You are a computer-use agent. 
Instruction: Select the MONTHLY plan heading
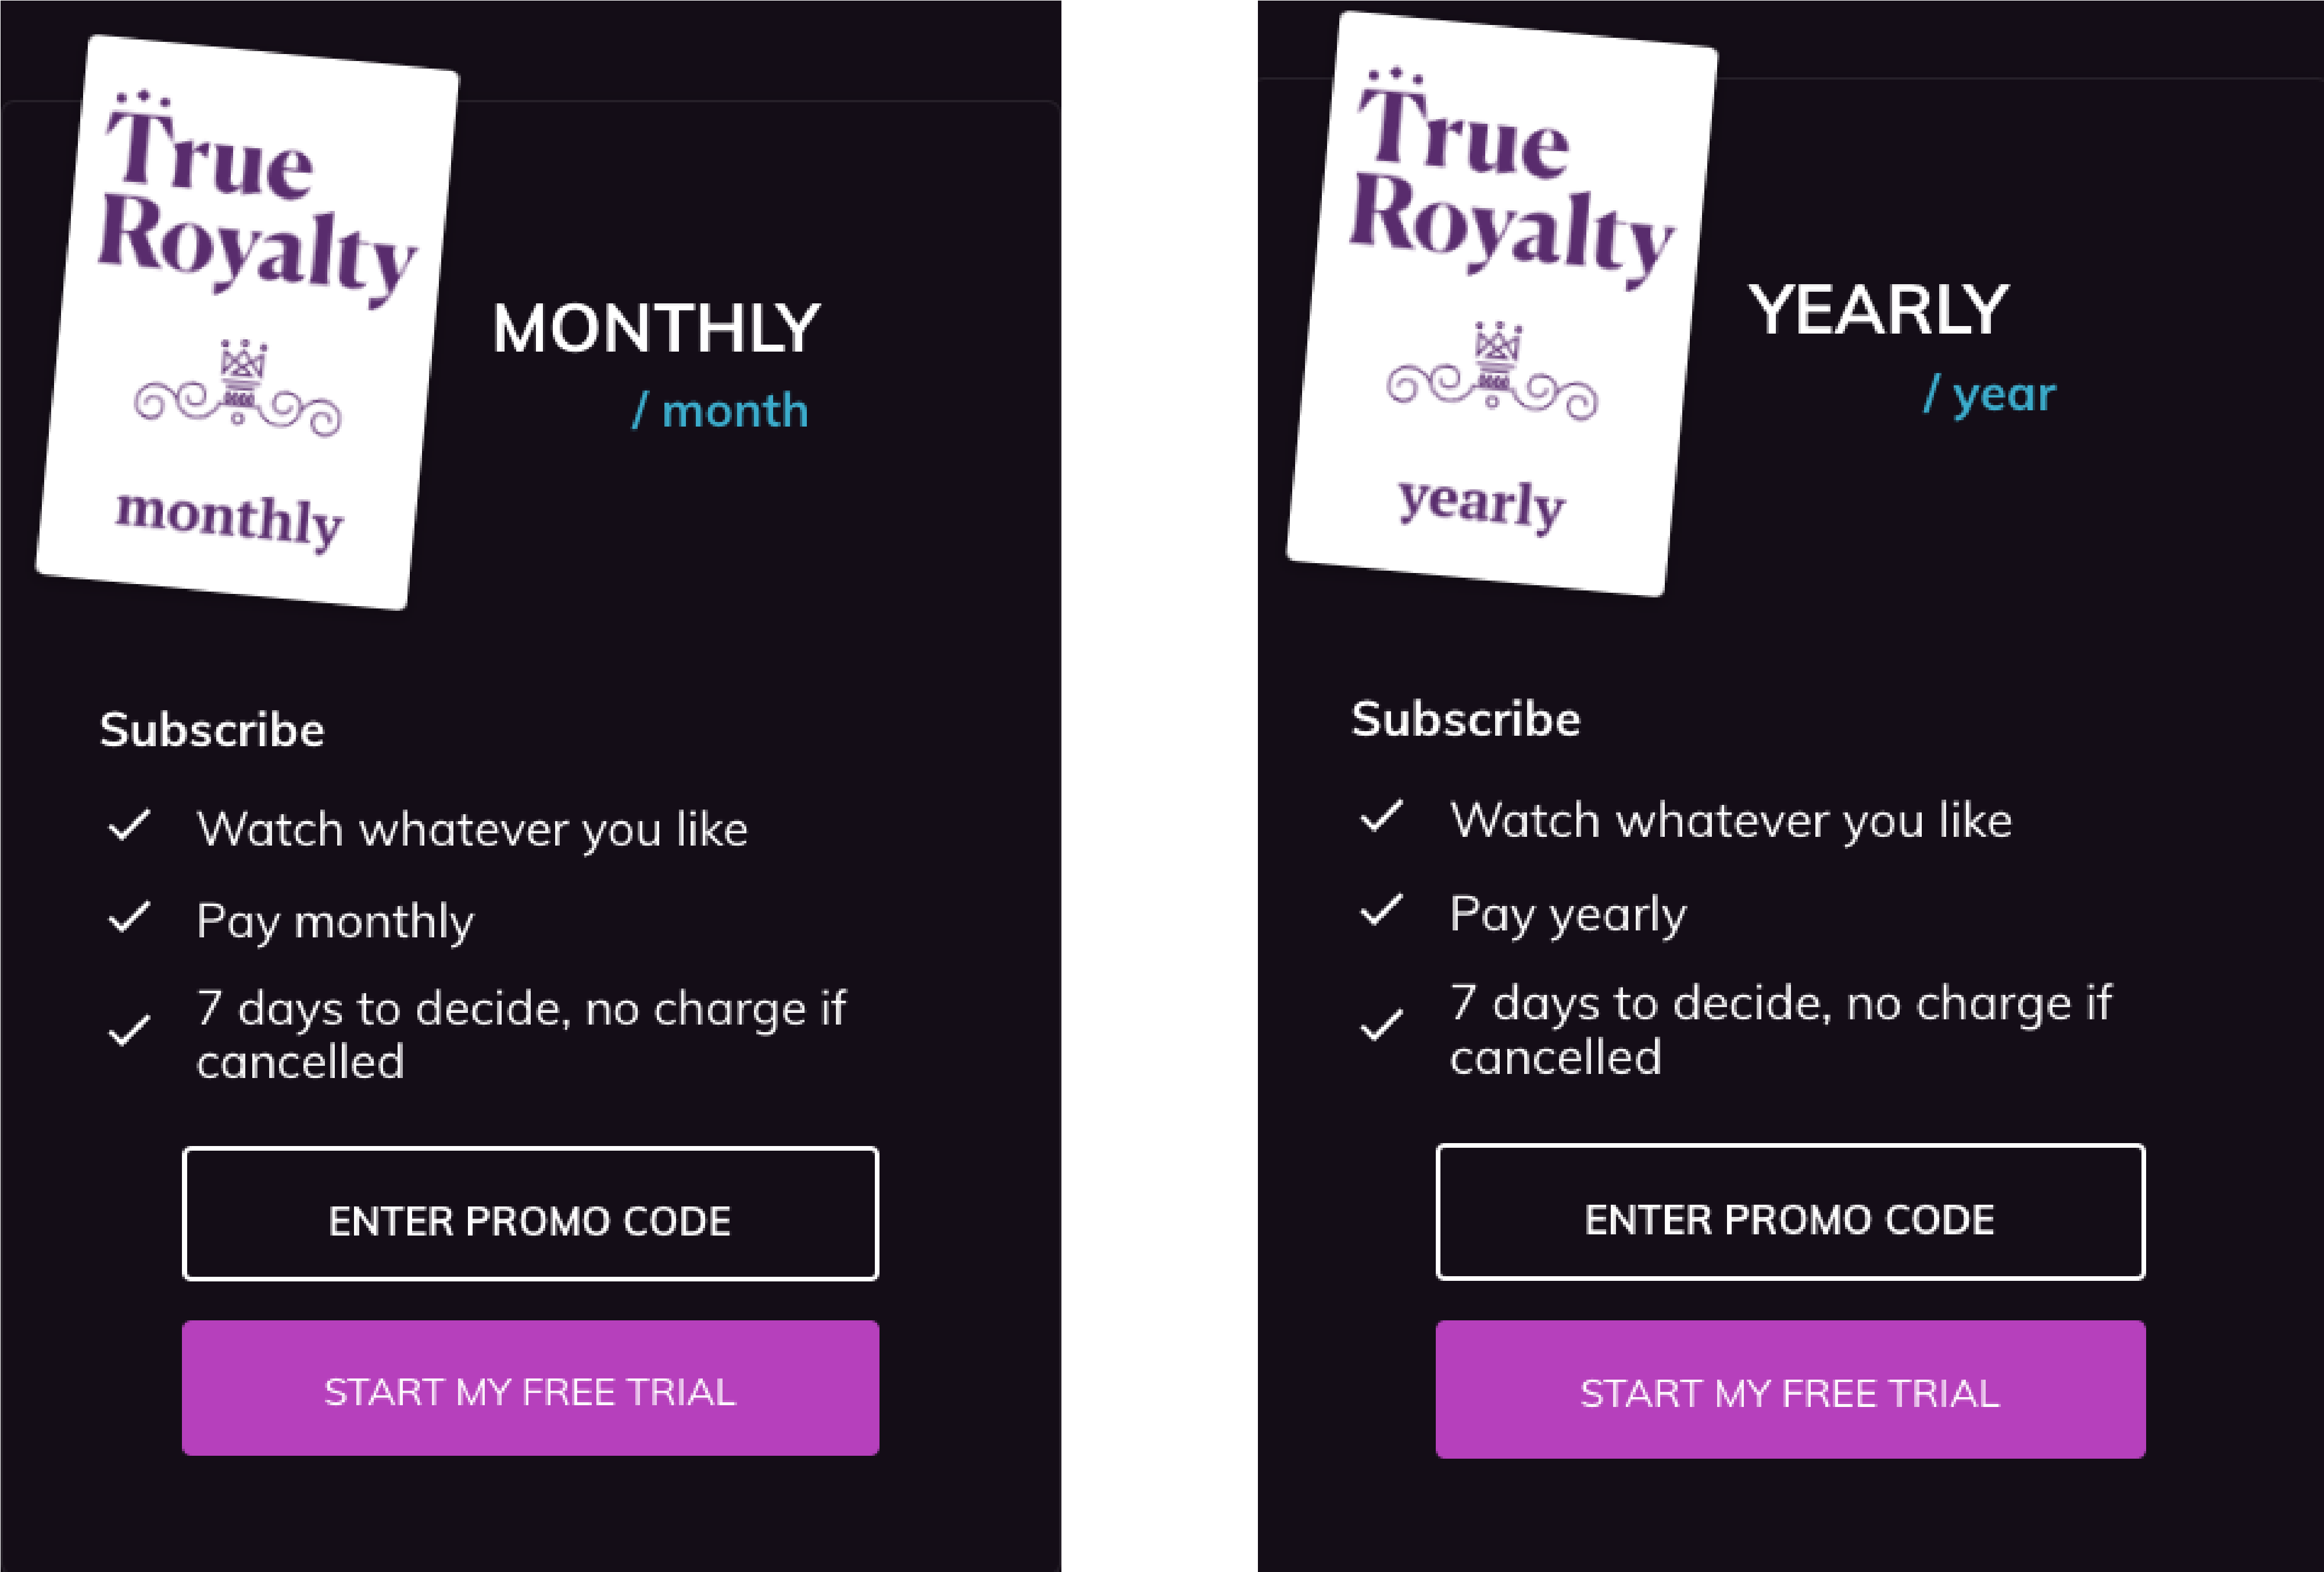[x=656, y=328]
